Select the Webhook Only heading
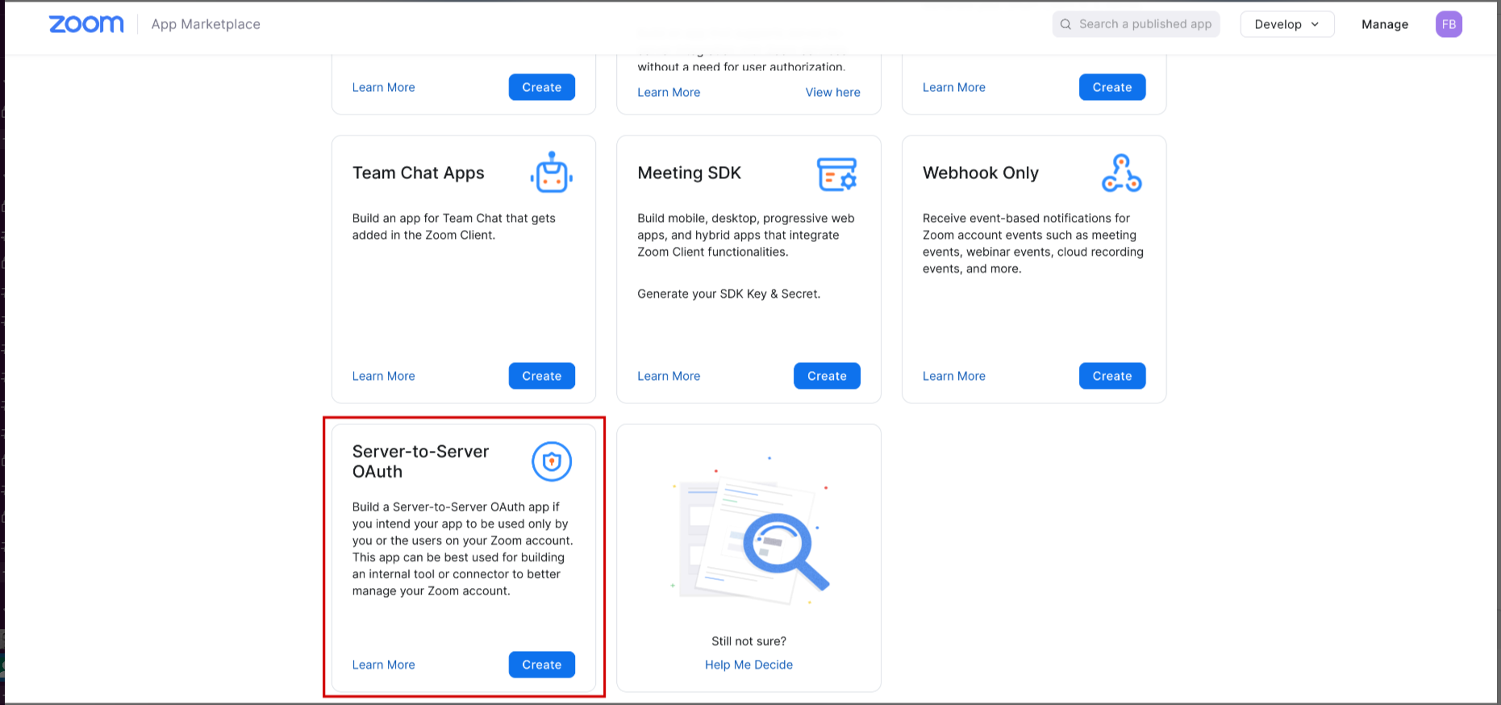This screenshot has width=1501, height=705. [x=981, y=173]
